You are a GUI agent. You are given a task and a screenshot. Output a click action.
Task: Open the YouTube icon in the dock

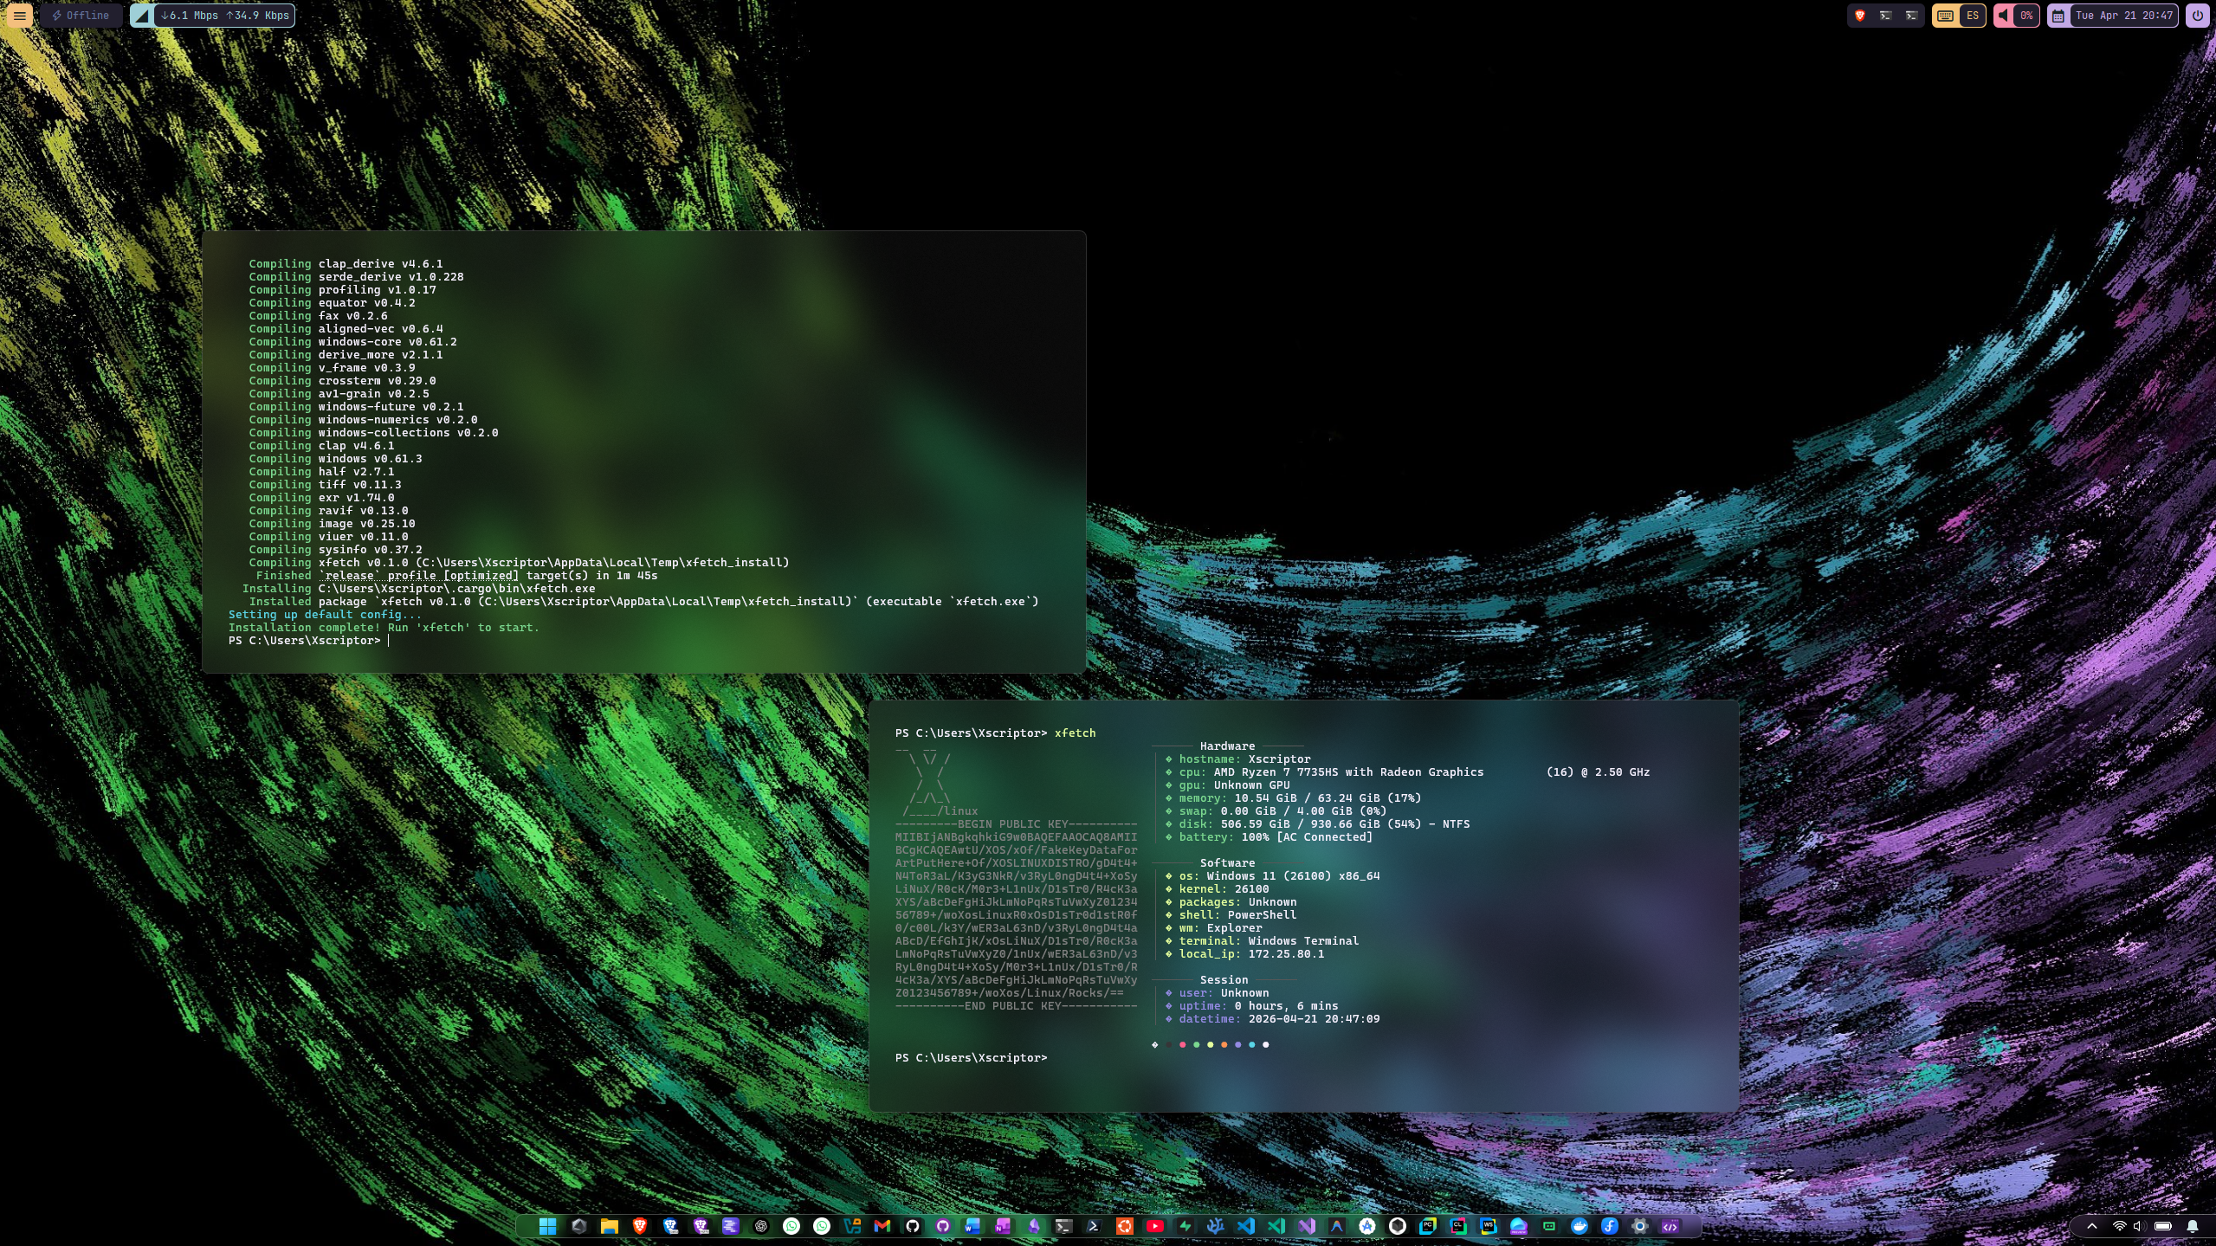tap(1155, 1226)
